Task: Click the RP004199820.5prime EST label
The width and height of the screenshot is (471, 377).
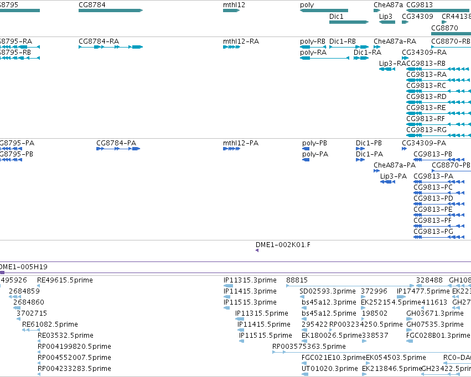Action: tap(74, 347)
